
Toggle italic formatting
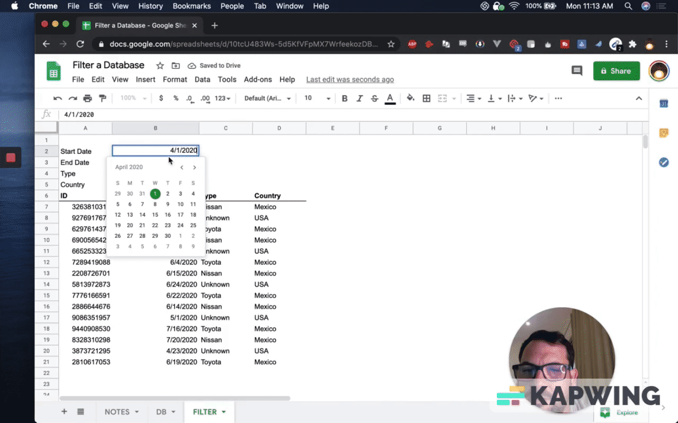pos(360,98)
